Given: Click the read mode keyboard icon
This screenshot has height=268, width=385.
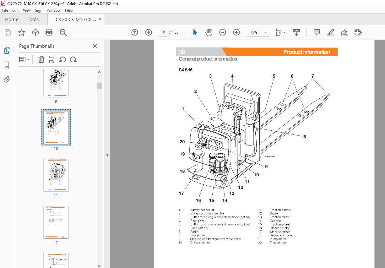Looking at the screenshot, I should point(296,32).
